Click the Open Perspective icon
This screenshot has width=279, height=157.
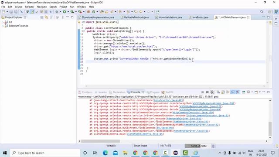[x=270, y=12]
